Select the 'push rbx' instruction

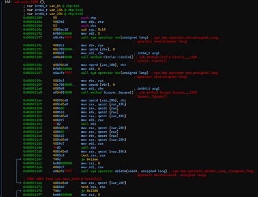pos(89,26)
